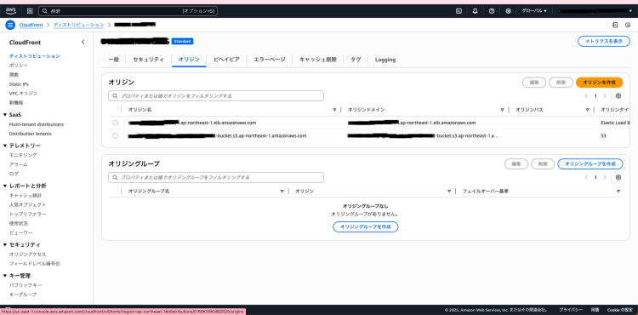Select the S3 bucket origin radio button
Viewport: 638px width, 315px height.
[x=115, y=135]
